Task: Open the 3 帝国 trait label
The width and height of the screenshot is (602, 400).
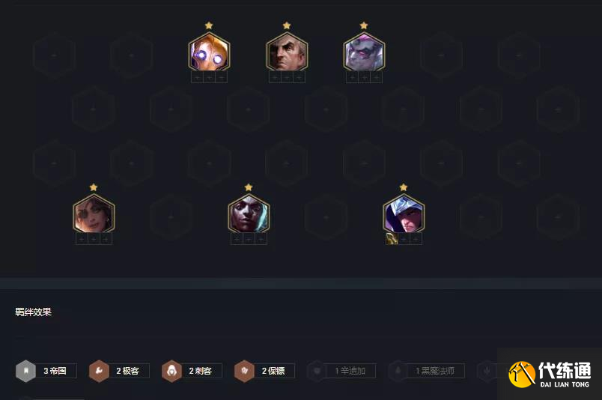Action: [x=55, y=371]
